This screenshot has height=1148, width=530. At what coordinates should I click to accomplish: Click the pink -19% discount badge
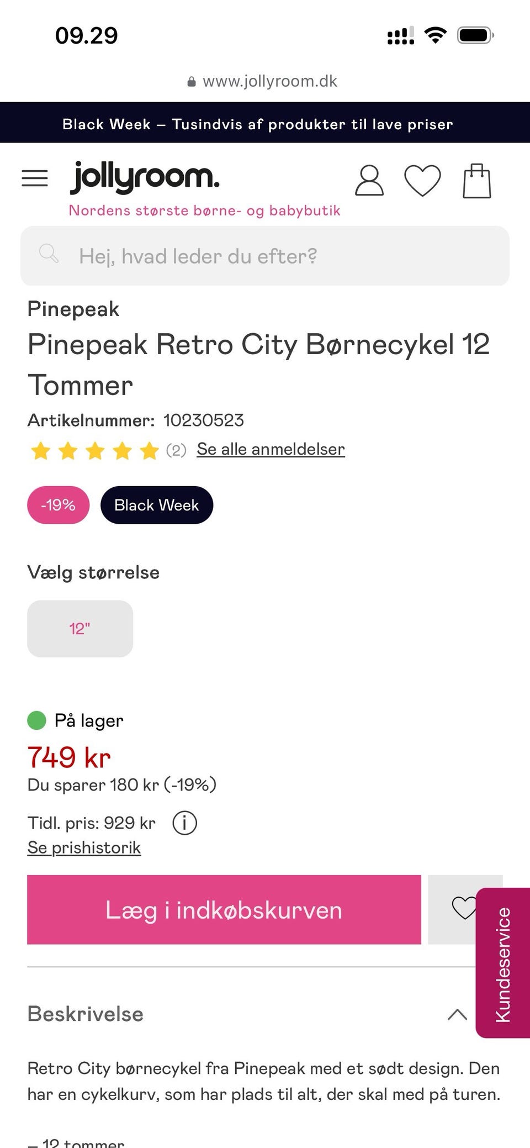[x=58, y=505]
